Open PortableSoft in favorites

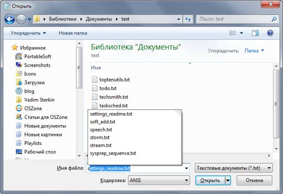(x=38, y=56)
